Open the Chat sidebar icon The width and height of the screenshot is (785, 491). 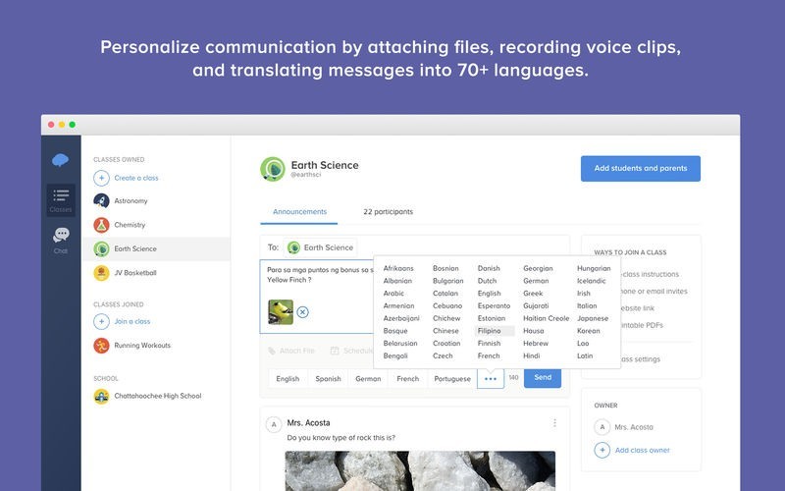click(61, 238)
